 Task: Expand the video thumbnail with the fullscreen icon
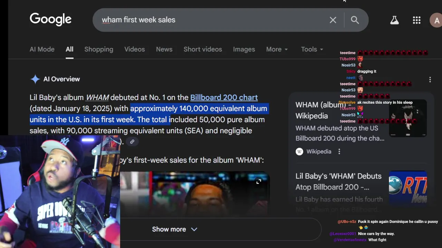259,182
